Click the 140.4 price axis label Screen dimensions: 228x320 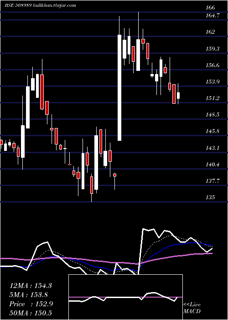click(212, 164)
